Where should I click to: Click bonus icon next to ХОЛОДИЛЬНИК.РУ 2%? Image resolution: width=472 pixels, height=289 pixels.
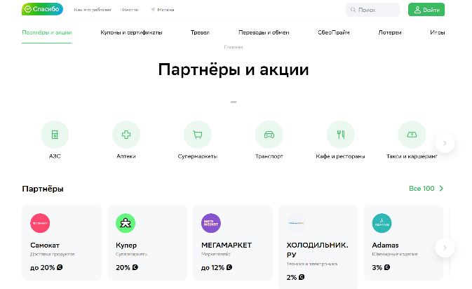tap(302, 277)
